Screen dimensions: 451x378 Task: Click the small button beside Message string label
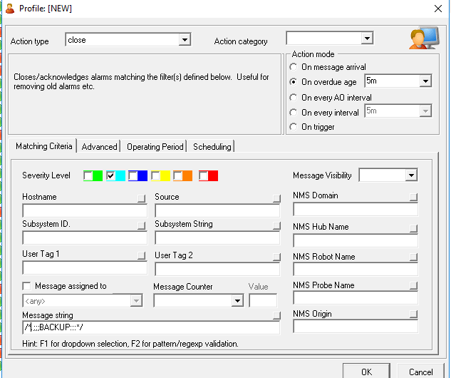point(275,316)
